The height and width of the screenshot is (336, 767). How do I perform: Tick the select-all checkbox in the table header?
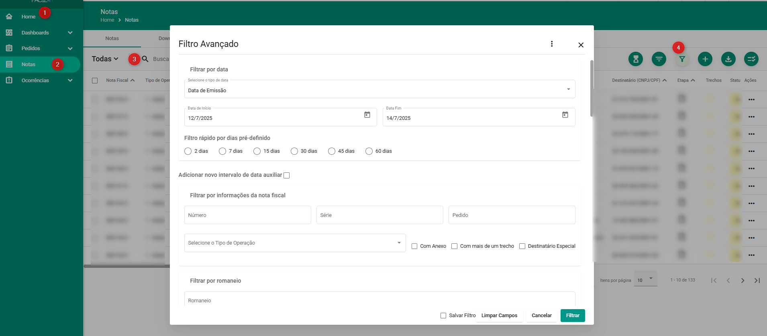pos(95,81)
